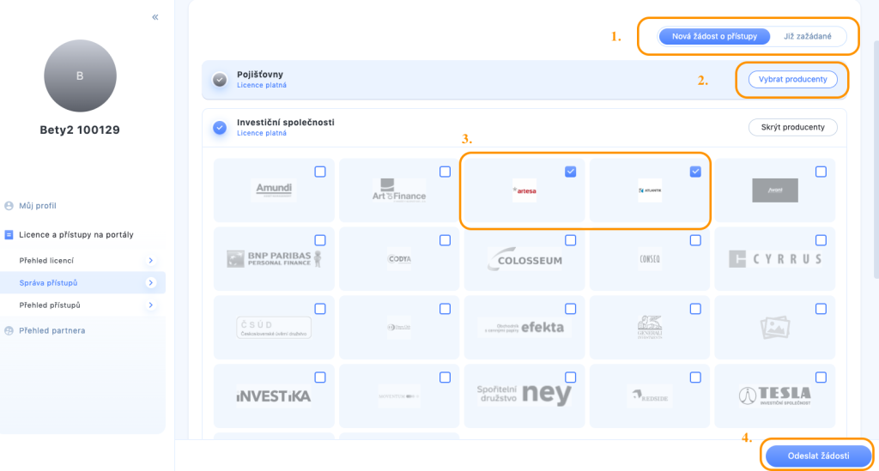Open Licence a přístupy na portály menu
Screen dimensions: 879x471
(x=76, y=235)
